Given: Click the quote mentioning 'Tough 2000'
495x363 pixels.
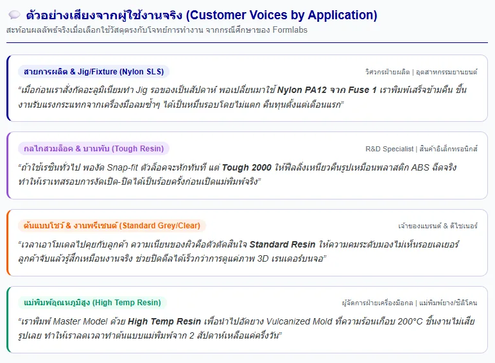Looking at the screenshot, I should click(238, 174).
